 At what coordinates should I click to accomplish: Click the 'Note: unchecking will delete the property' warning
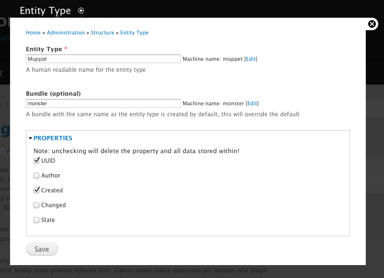click(137, 151)
